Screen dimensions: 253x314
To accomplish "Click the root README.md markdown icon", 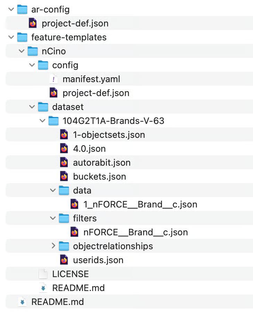I will click(x=22, y=302).
